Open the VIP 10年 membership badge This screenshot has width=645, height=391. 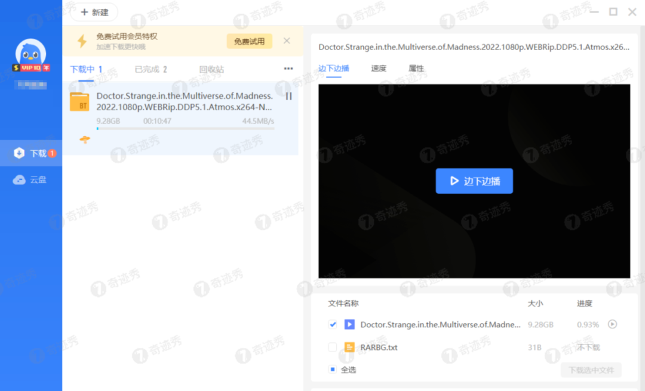31,68
